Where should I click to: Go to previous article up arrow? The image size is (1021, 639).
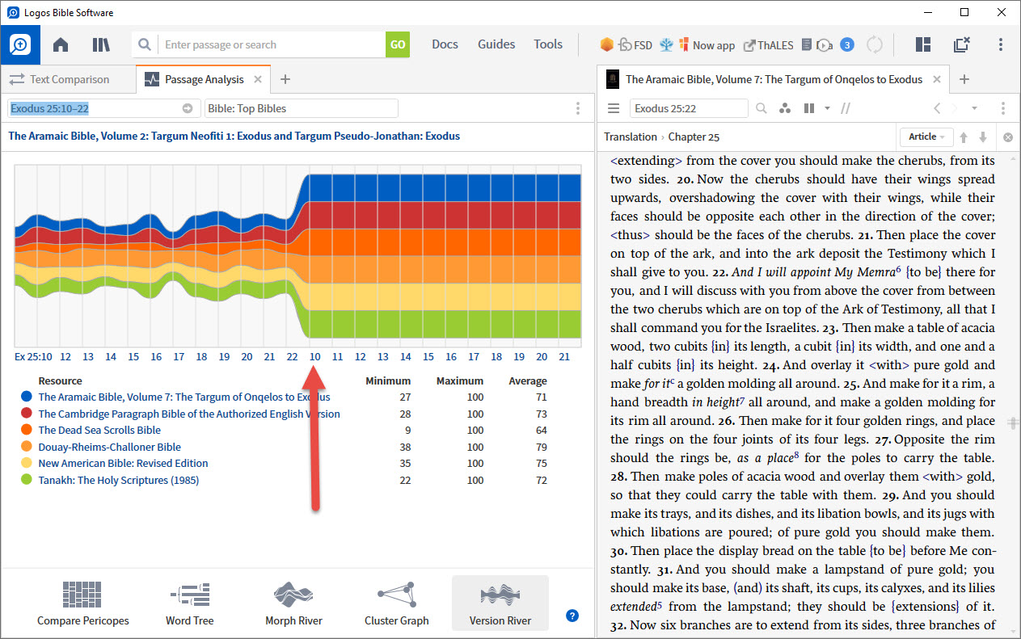point(965,137)
